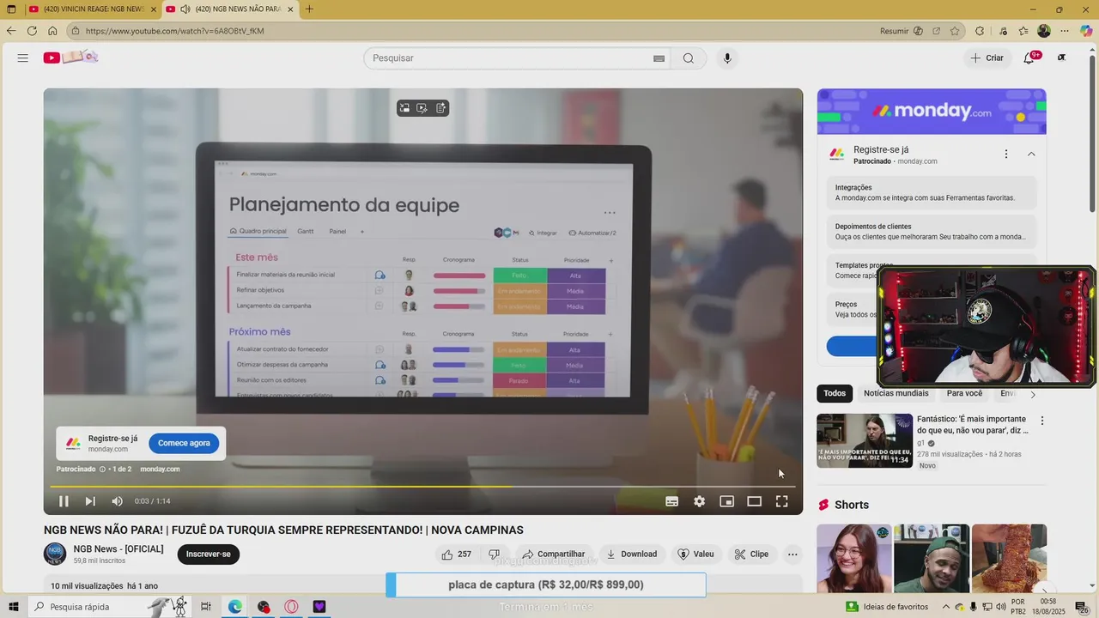Select the Todos filter chip

[835, 393]
